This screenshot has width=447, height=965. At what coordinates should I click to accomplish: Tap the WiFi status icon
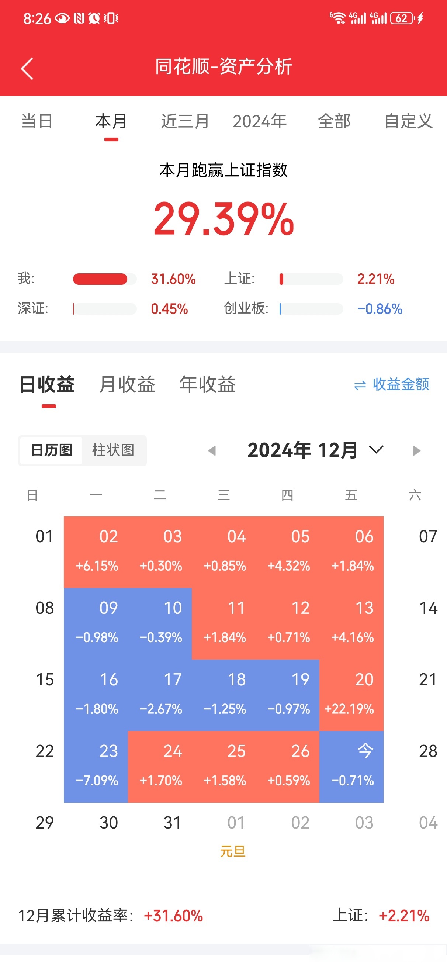point(337,18)
